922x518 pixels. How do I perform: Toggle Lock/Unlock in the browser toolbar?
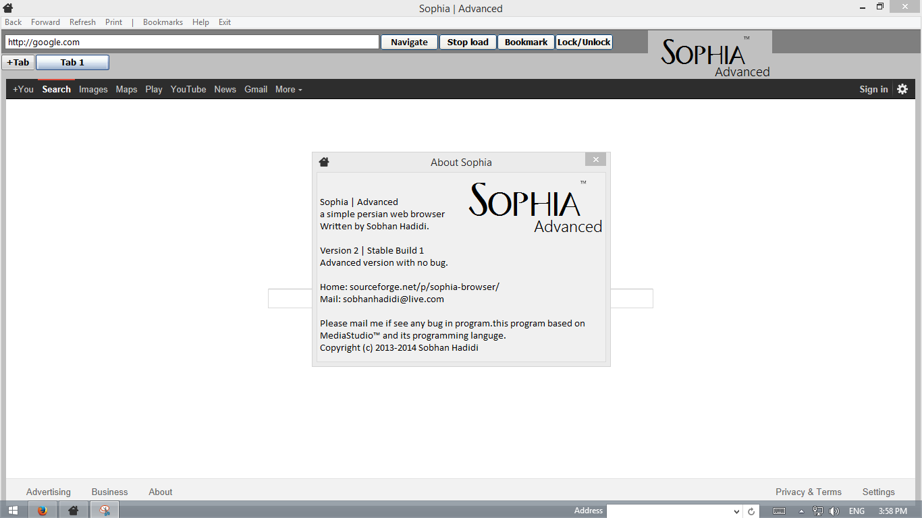pyautogui.click(x=583, y=41)
